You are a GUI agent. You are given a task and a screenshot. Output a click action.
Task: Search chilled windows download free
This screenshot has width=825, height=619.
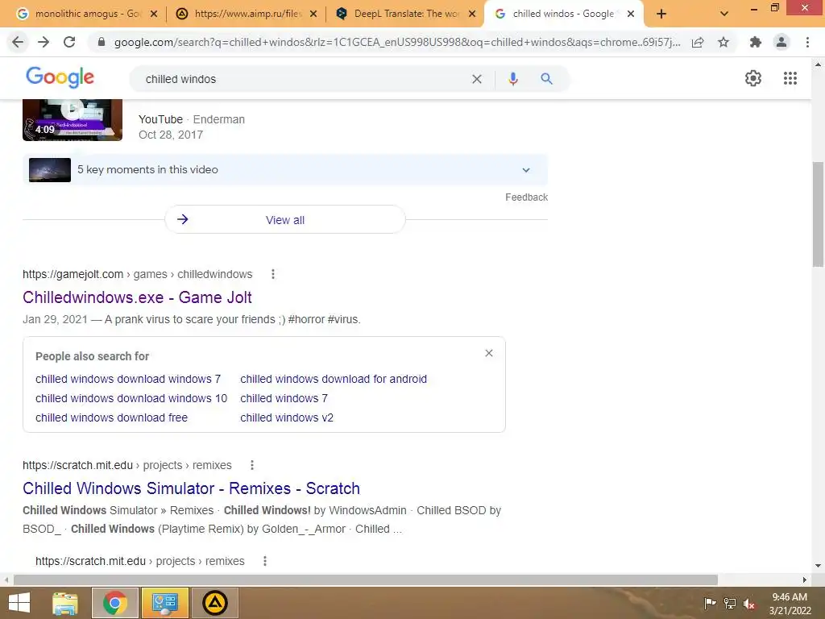(x=111, y=418)
